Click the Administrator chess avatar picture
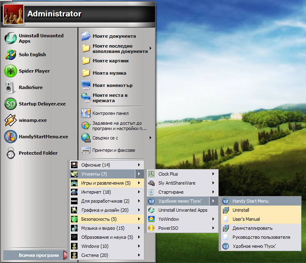The height and width of the screenshot is (263, 306). tap(14, 14)
